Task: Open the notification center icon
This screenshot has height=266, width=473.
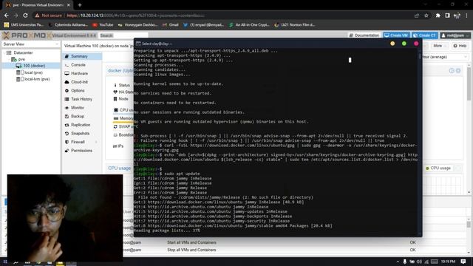Action: tap(463, 262)
